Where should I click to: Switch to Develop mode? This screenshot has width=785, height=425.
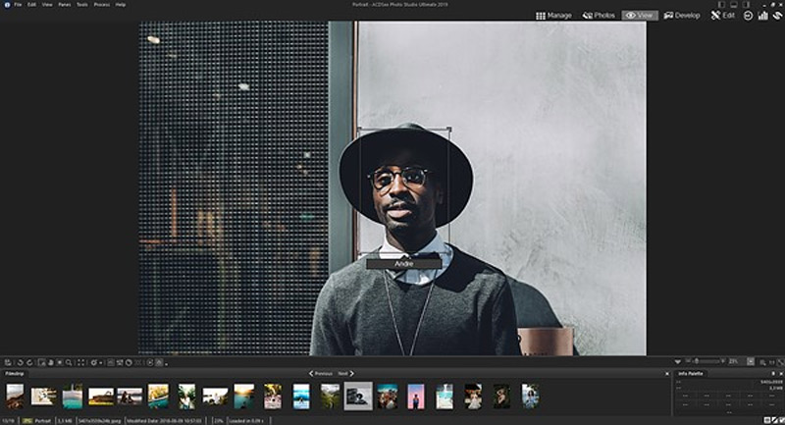tap(682, 16)
